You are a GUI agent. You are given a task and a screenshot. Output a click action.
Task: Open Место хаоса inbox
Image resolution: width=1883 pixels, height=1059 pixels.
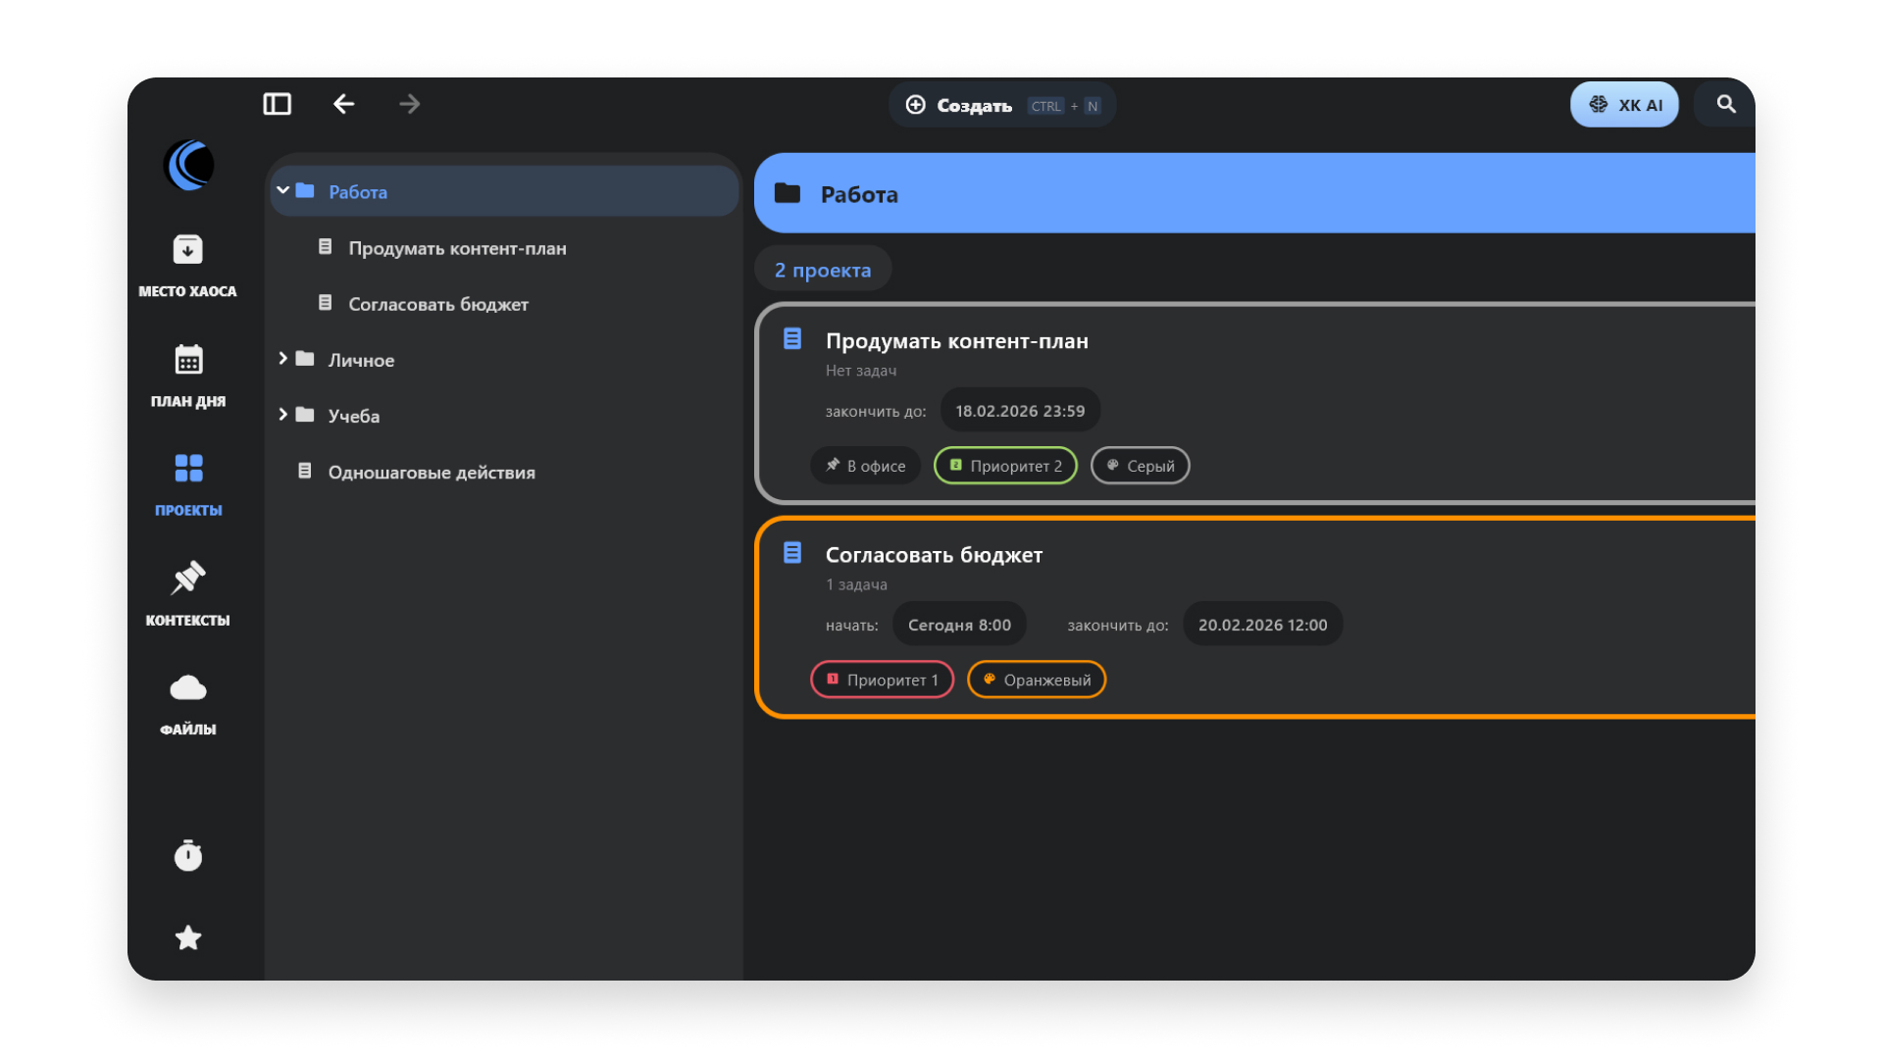point(187,265)
